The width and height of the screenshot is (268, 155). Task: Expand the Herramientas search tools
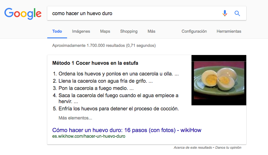click(229, 31)
